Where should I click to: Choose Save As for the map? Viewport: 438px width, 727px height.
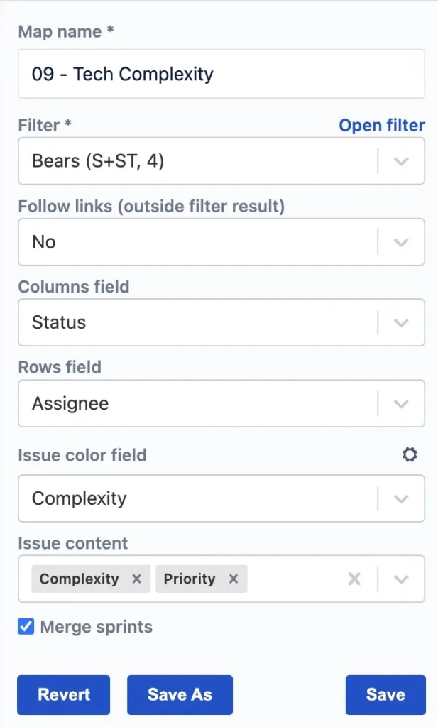[x=180, y=694]
